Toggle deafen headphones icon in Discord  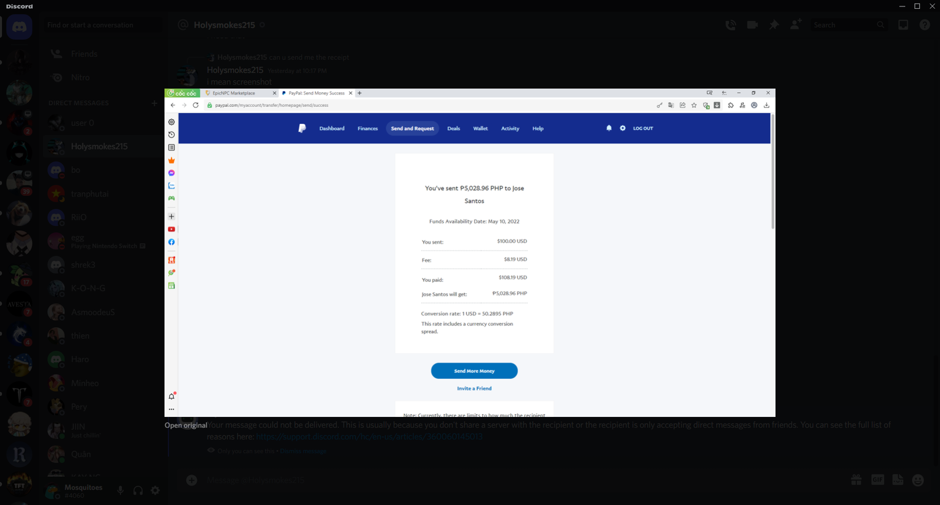click(138, 490)
